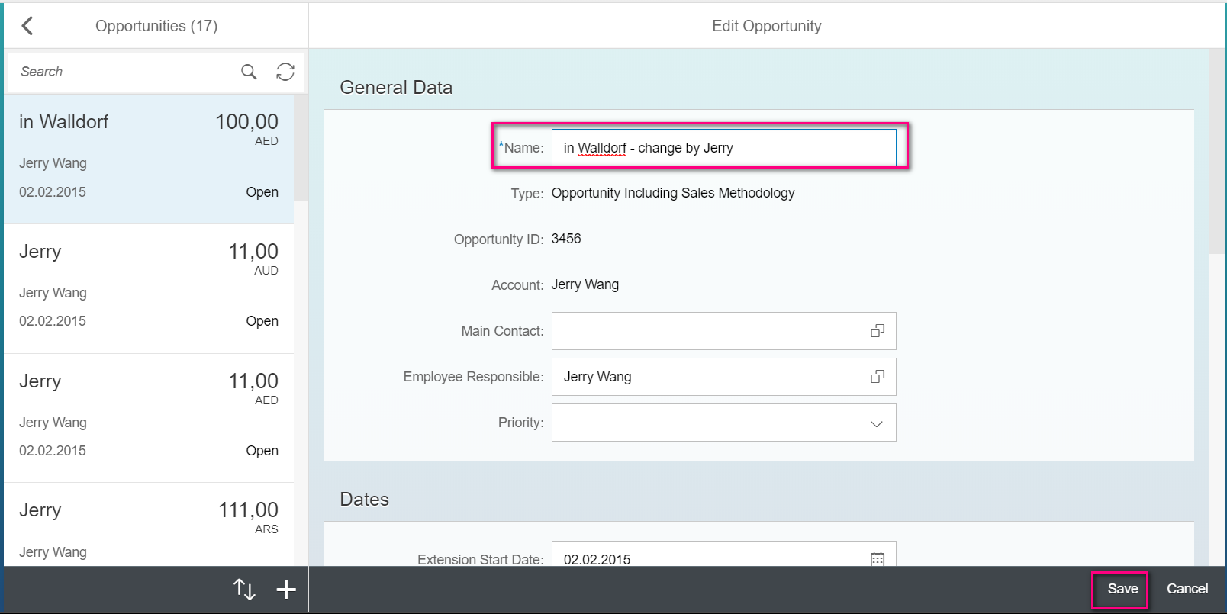1227x614 pixels.
Task: Open Extension Start Date calendar picker
Action: tap(878, 559)
